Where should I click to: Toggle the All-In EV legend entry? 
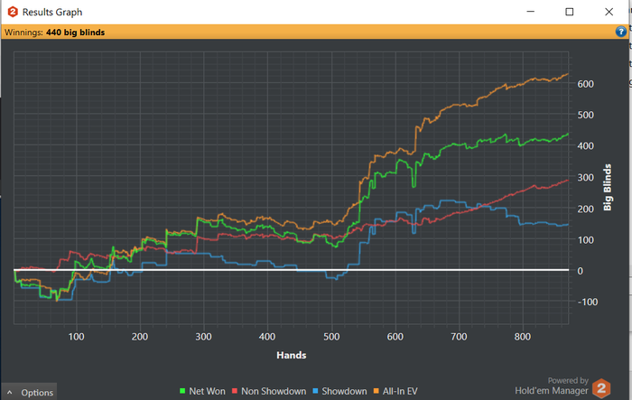[x=395, y=391]
